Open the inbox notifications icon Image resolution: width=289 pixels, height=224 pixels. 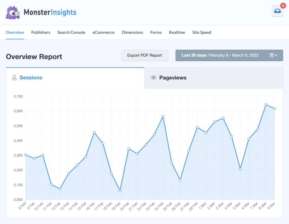point(277,11)
